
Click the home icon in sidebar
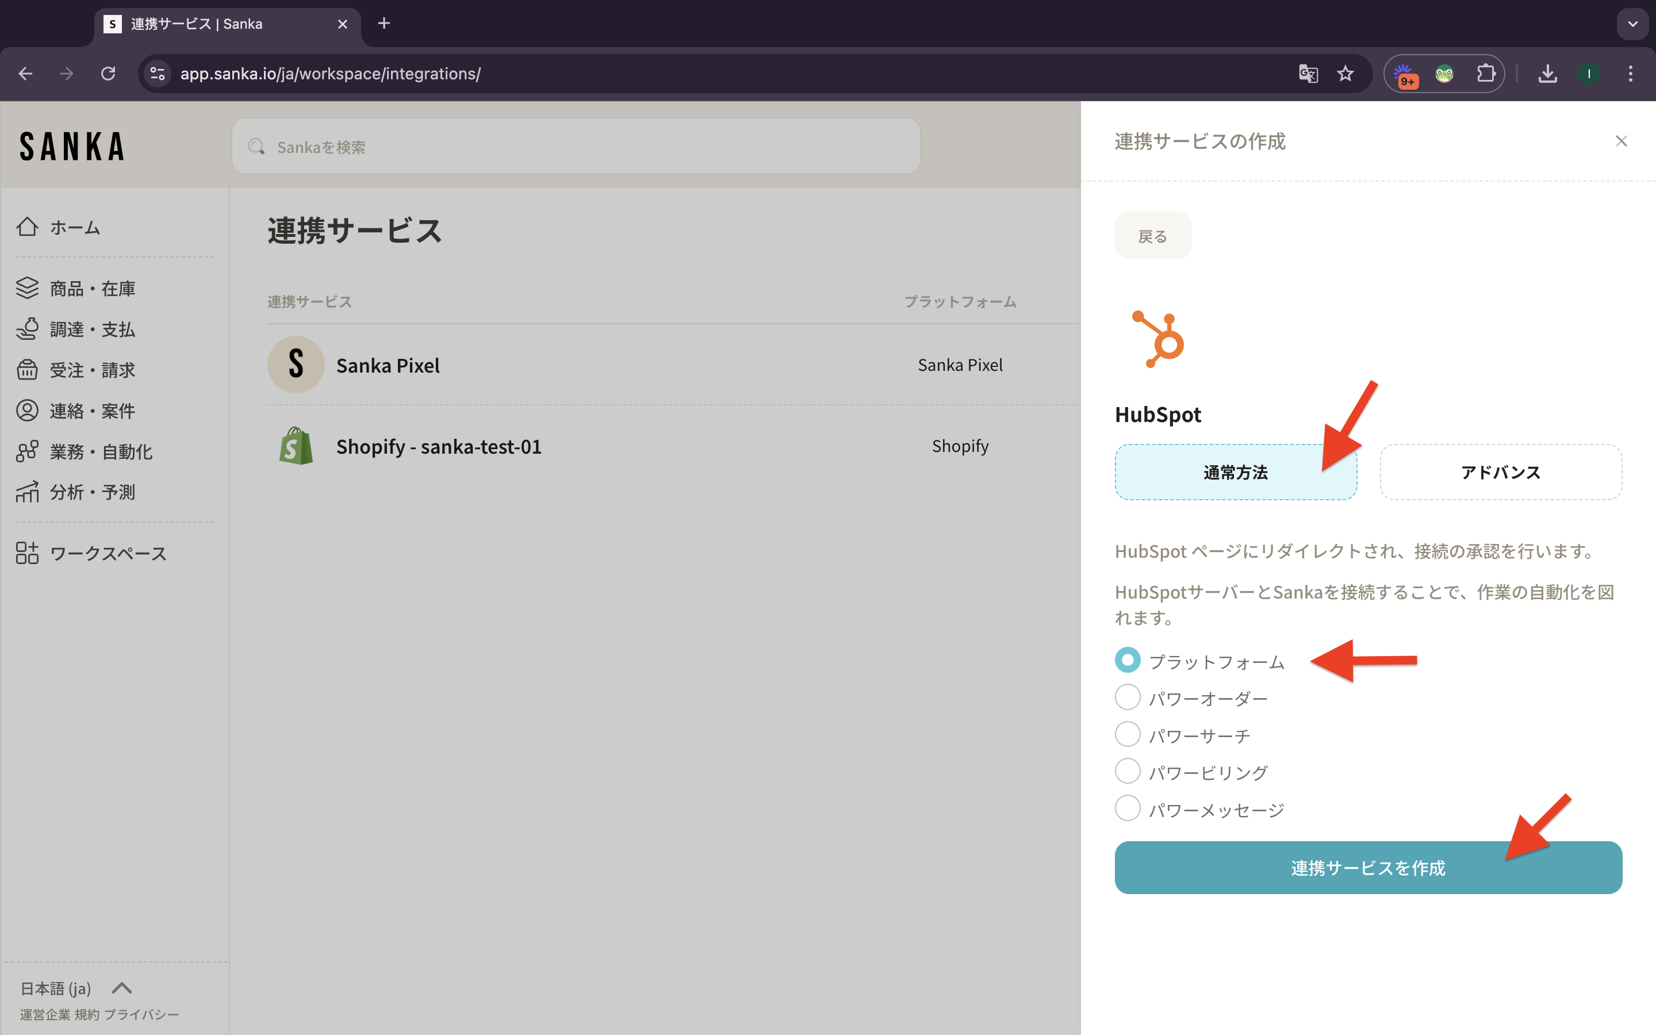[28, 227]
